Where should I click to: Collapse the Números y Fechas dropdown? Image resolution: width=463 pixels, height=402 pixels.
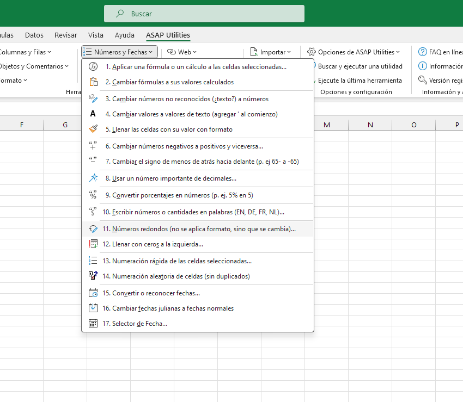coord(120,52)
